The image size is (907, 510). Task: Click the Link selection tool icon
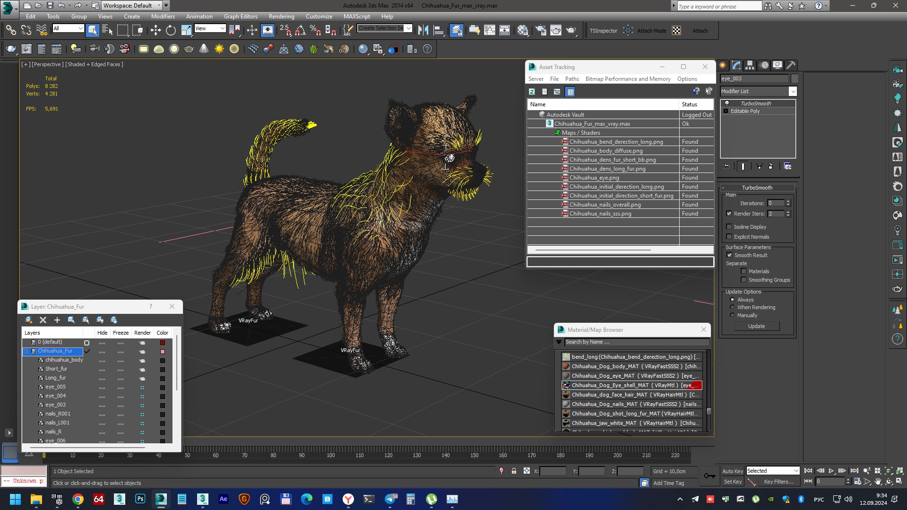pyautogui.click(x=10, y=31)
